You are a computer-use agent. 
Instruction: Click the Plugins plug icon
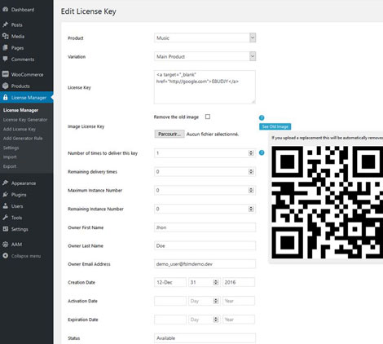click(5, 195)
